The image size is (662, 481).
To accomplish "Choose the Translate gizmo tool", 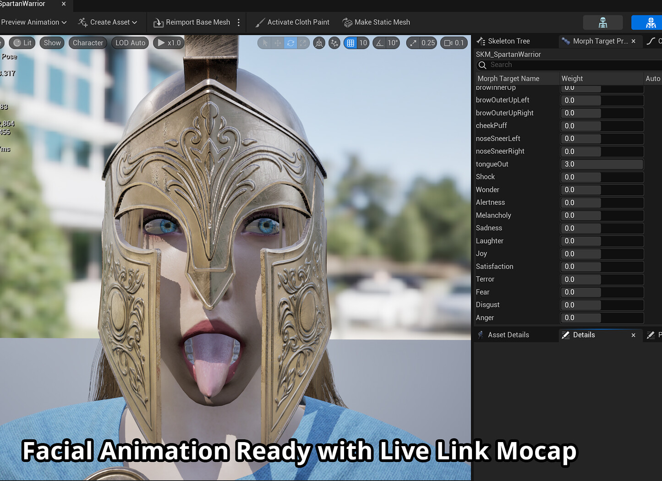I will 278,43.
